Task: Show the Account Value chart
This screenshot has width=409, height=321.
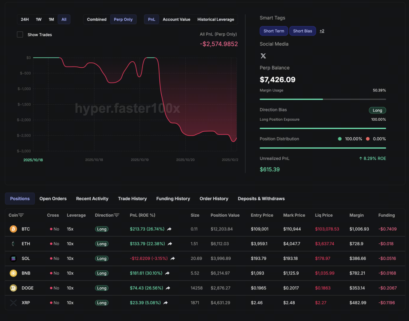Action: click(176, 20)
